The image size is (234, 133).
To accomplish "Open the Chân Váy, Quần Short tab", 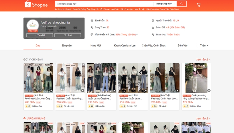I will [154, 46].
